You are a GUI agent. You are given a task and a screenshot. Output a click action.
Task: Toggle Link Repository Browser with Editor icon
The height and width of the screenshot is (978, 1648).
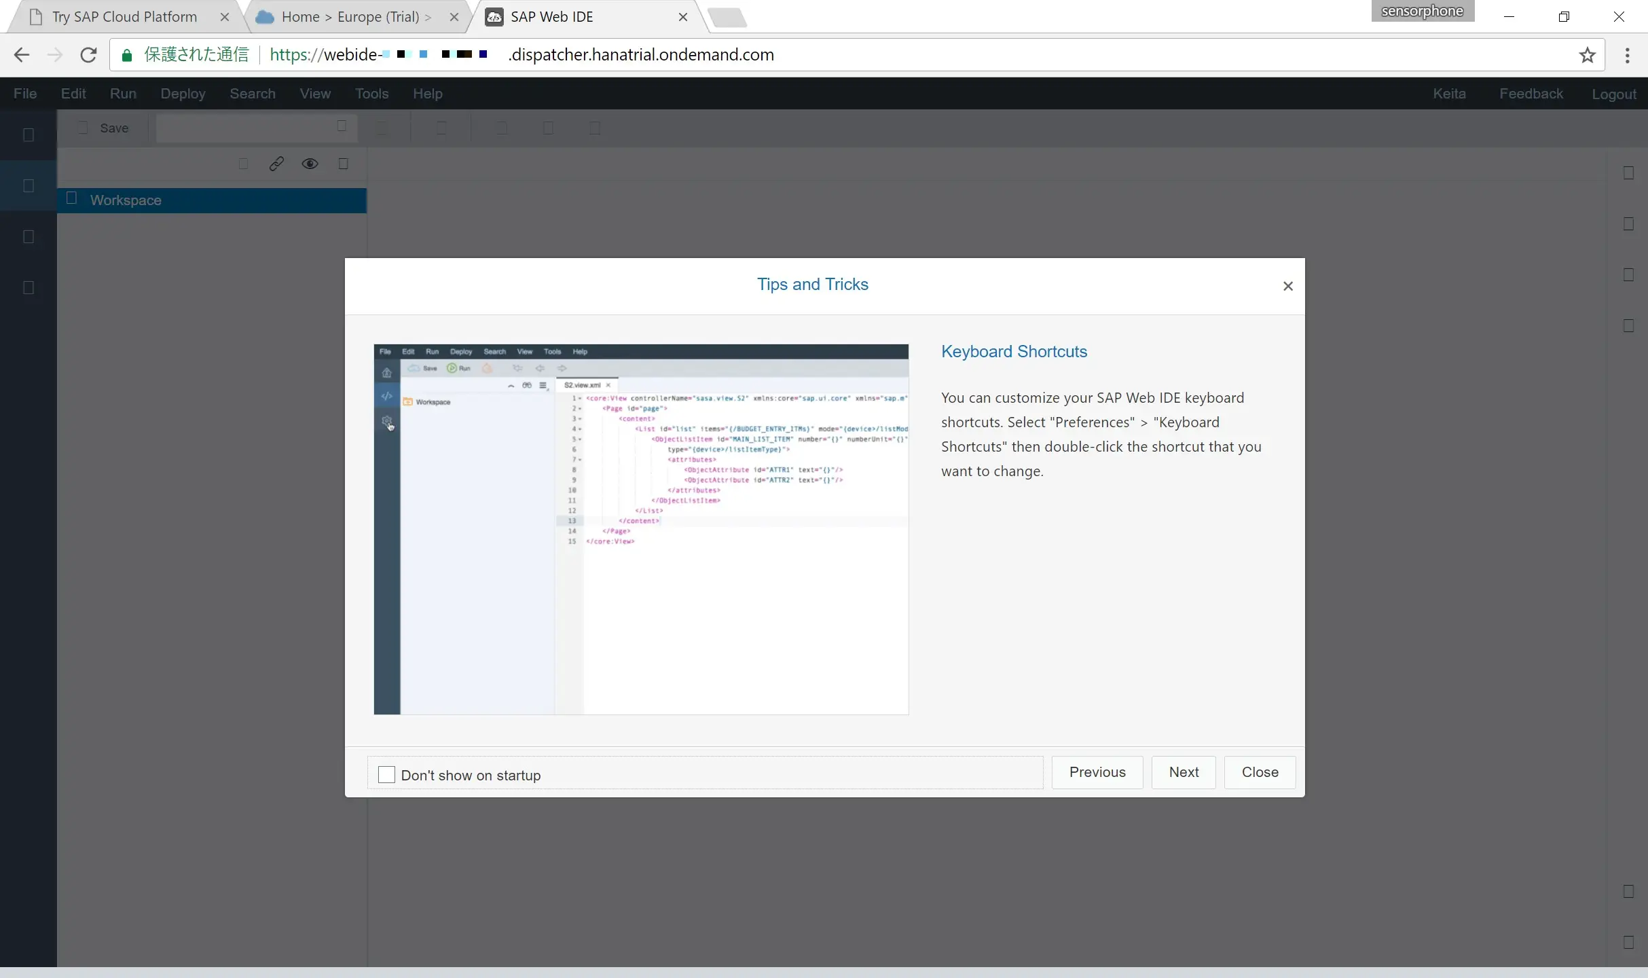coord(276,164)
